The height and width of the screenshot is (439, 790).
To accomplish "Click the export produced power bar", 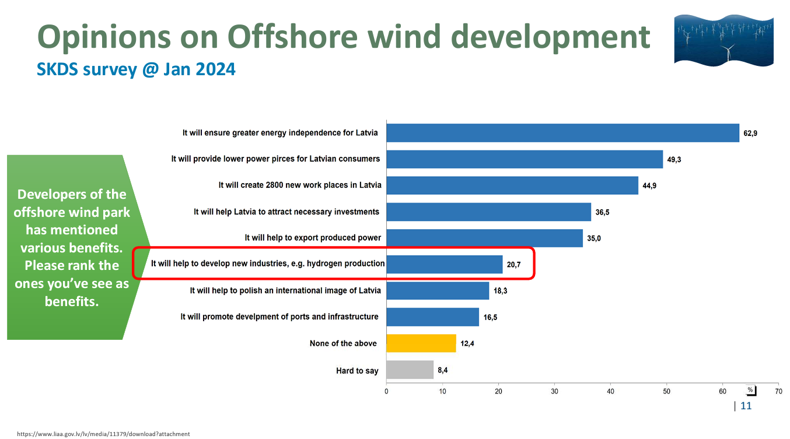I will (484, 238).
